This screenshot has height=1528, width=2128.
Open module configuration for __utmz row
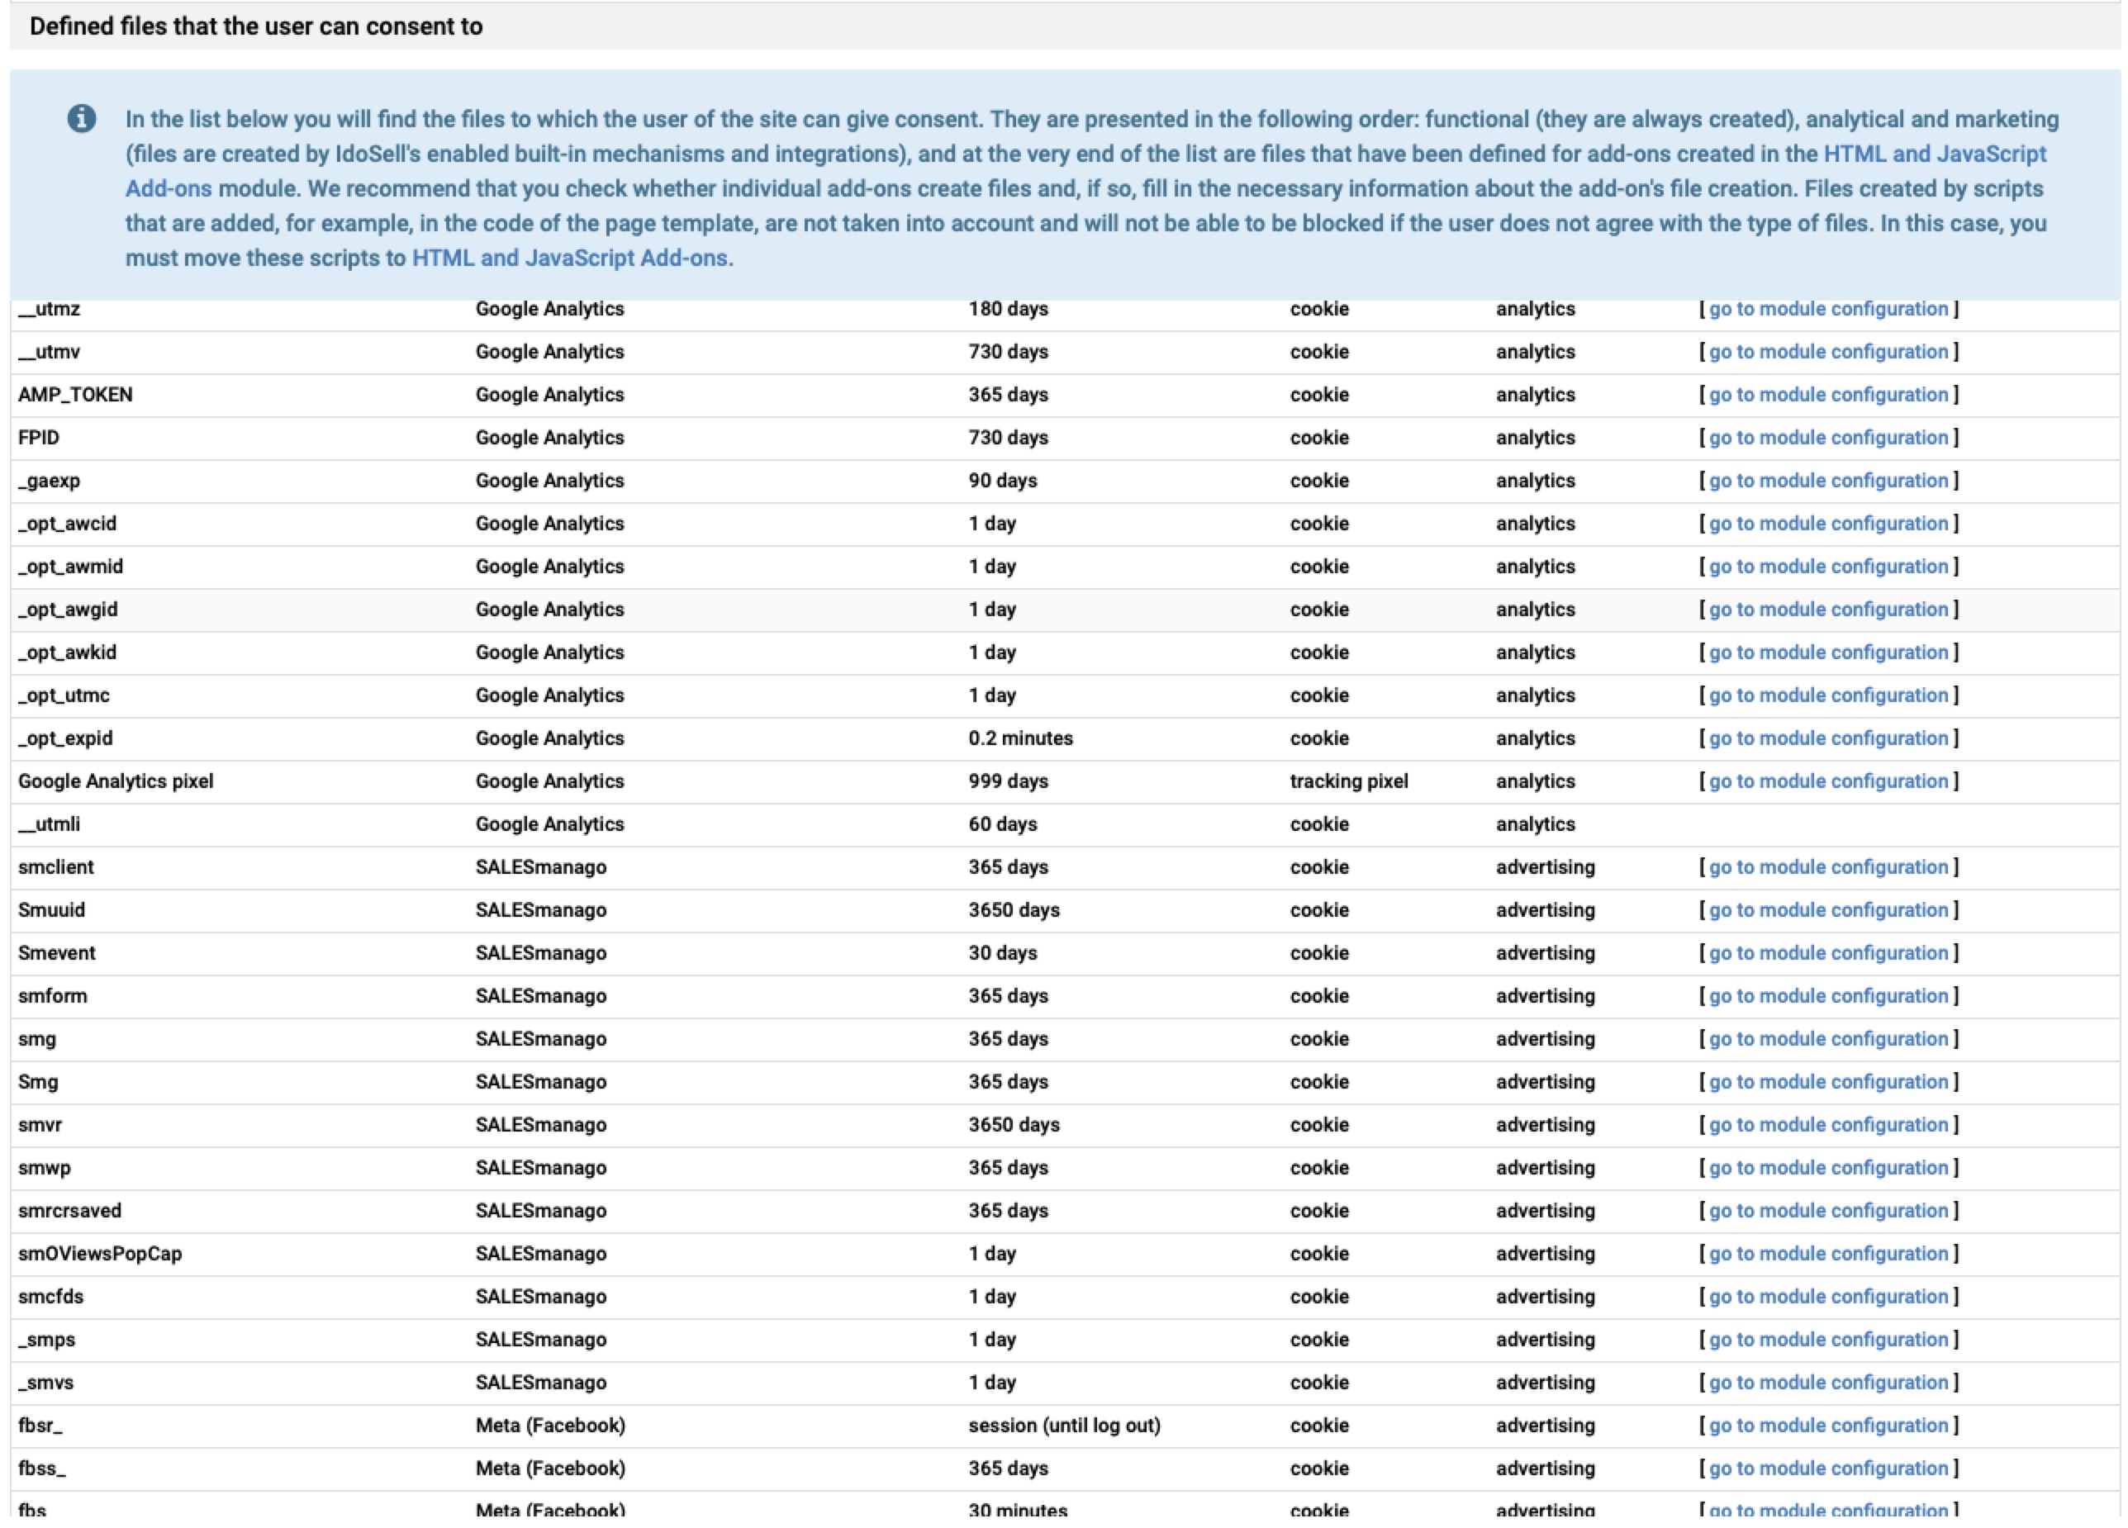pyautogui.click(x=1828, y=309)
